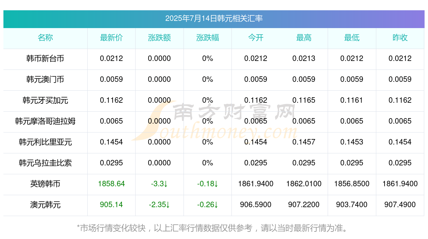Click the 最新价 column header

coord(111,38)
